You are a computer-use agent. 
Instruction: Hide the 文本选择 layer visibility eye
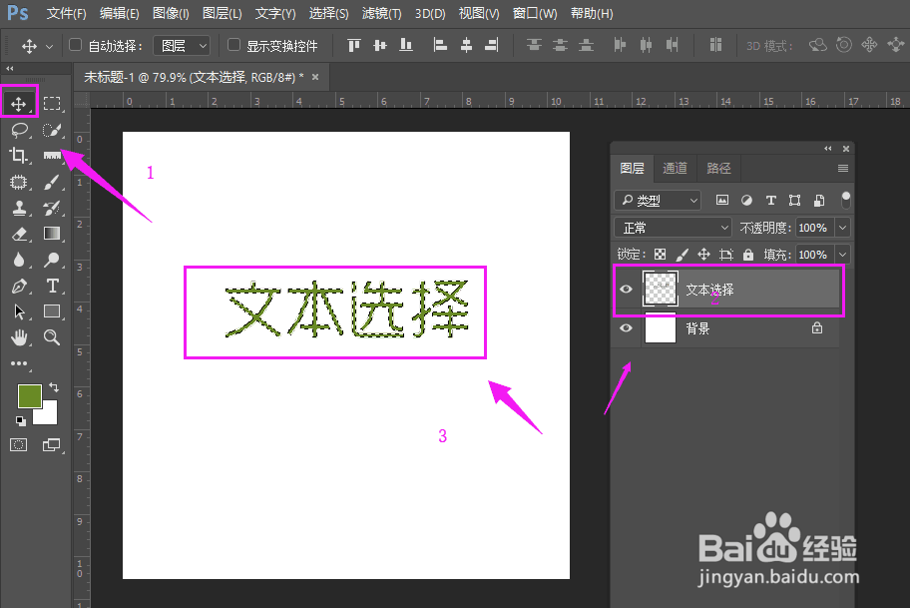click(x=626, y=290)
